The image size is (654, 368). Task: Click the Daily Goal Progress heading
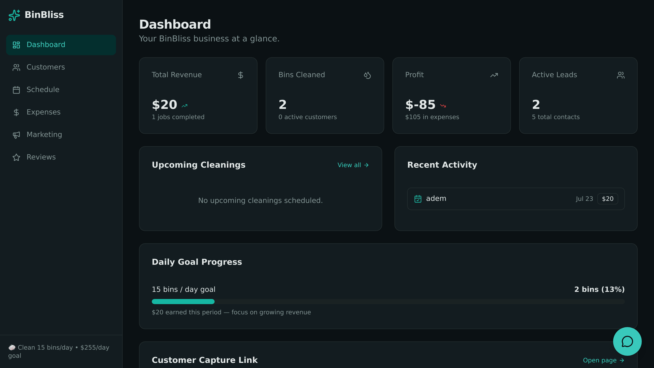(197, 262)
